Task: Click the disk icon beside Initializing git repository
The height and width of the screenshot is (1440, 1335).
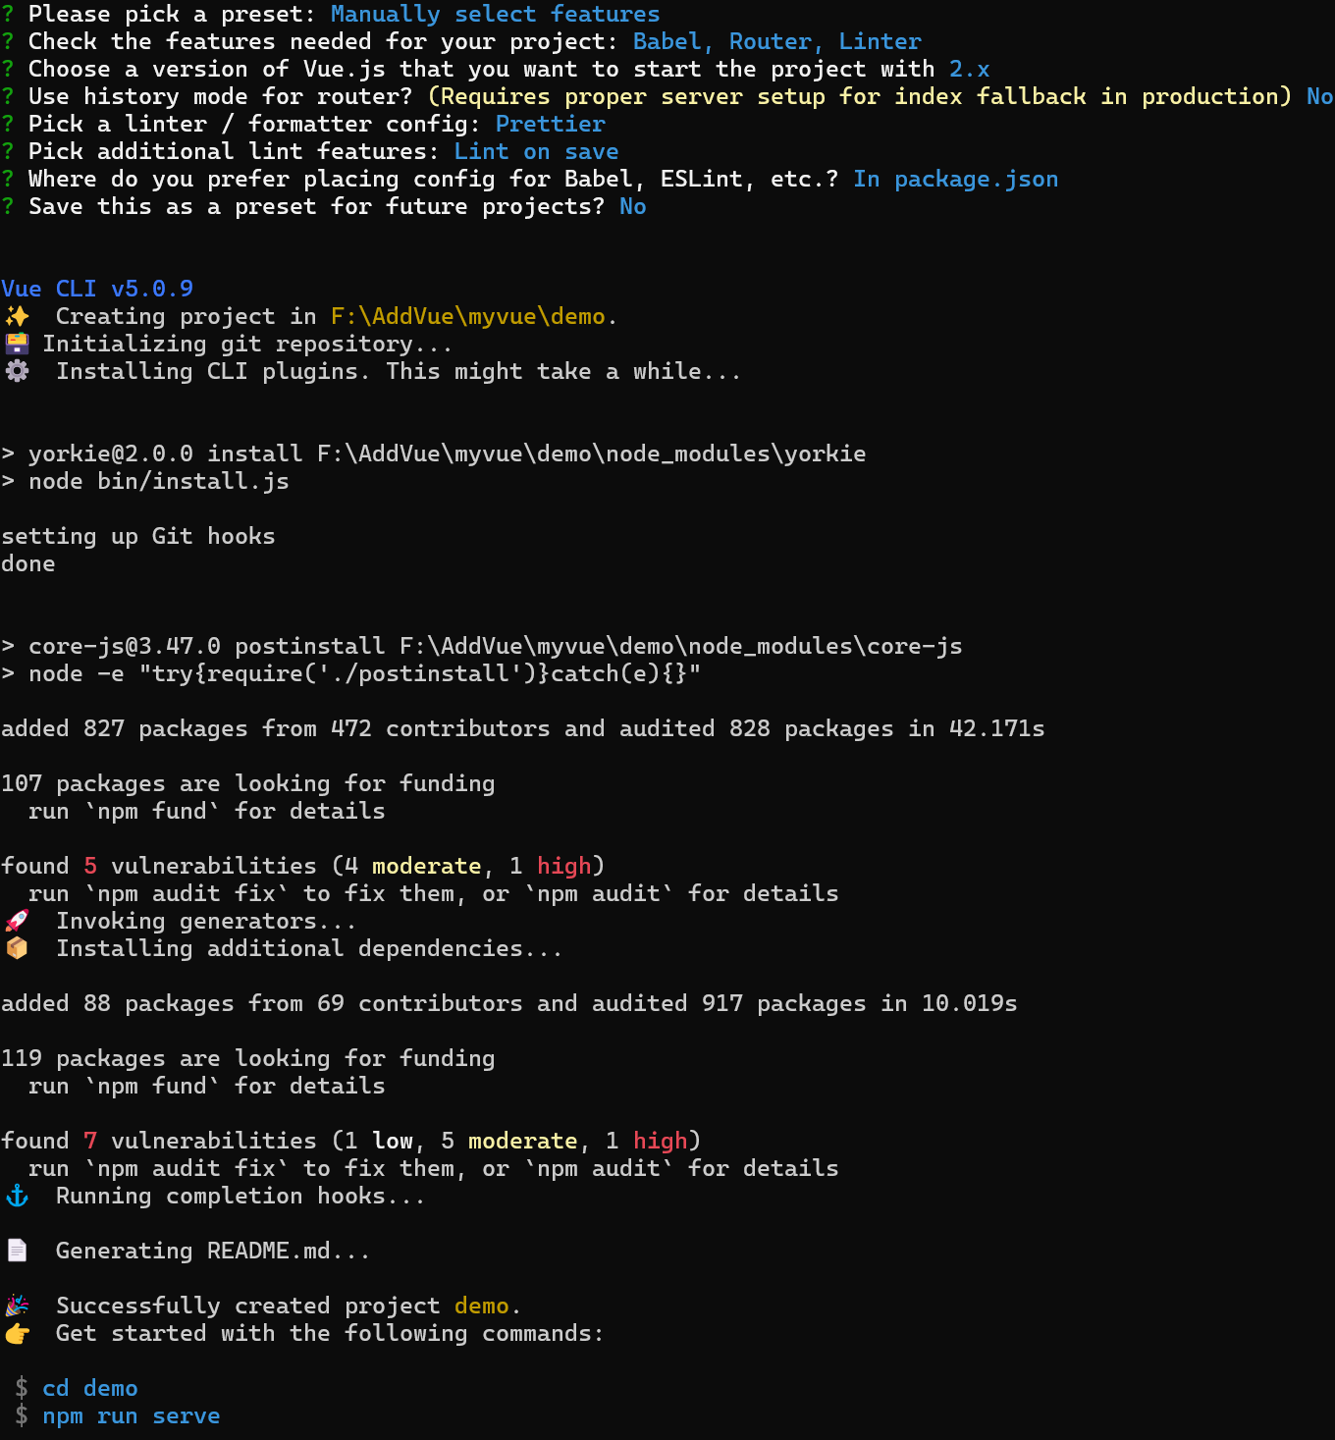Action: pos(17,344)
